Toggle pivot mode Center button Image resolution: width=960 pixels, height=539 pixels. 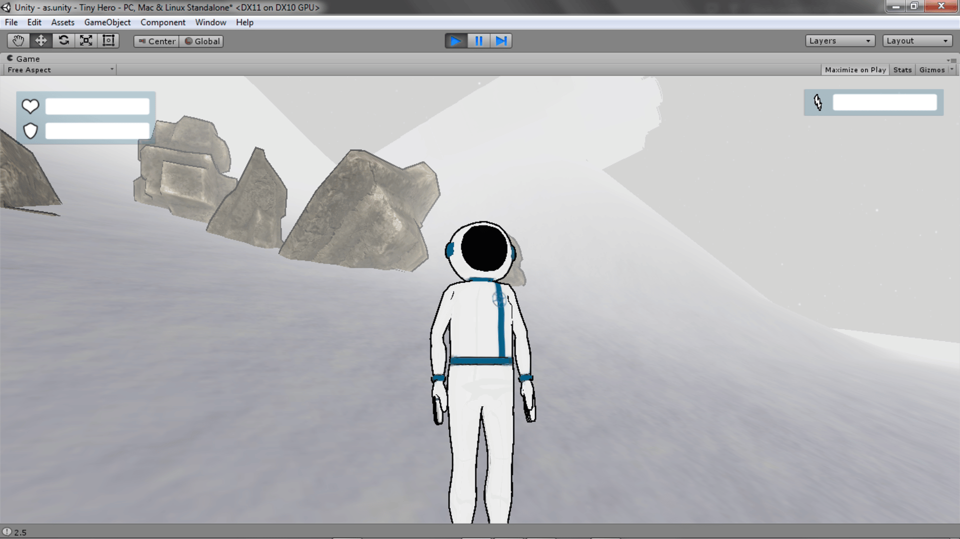tap(156, 41)
